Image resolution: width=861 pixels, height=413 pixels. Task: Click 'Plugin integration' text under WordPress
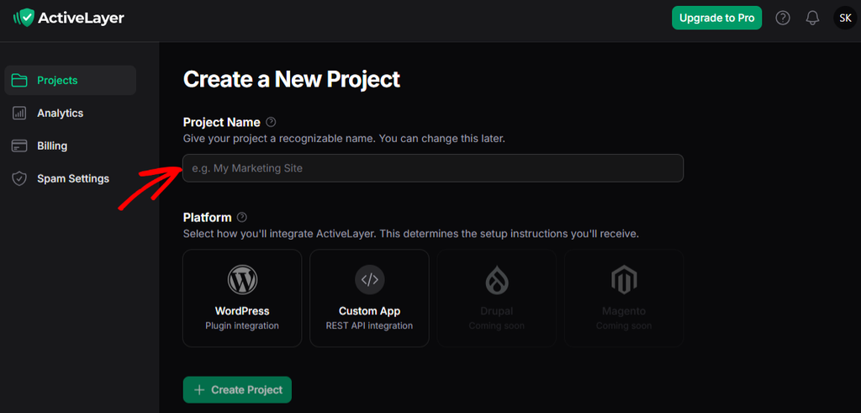pyautogui.click(x=242, y=326)
